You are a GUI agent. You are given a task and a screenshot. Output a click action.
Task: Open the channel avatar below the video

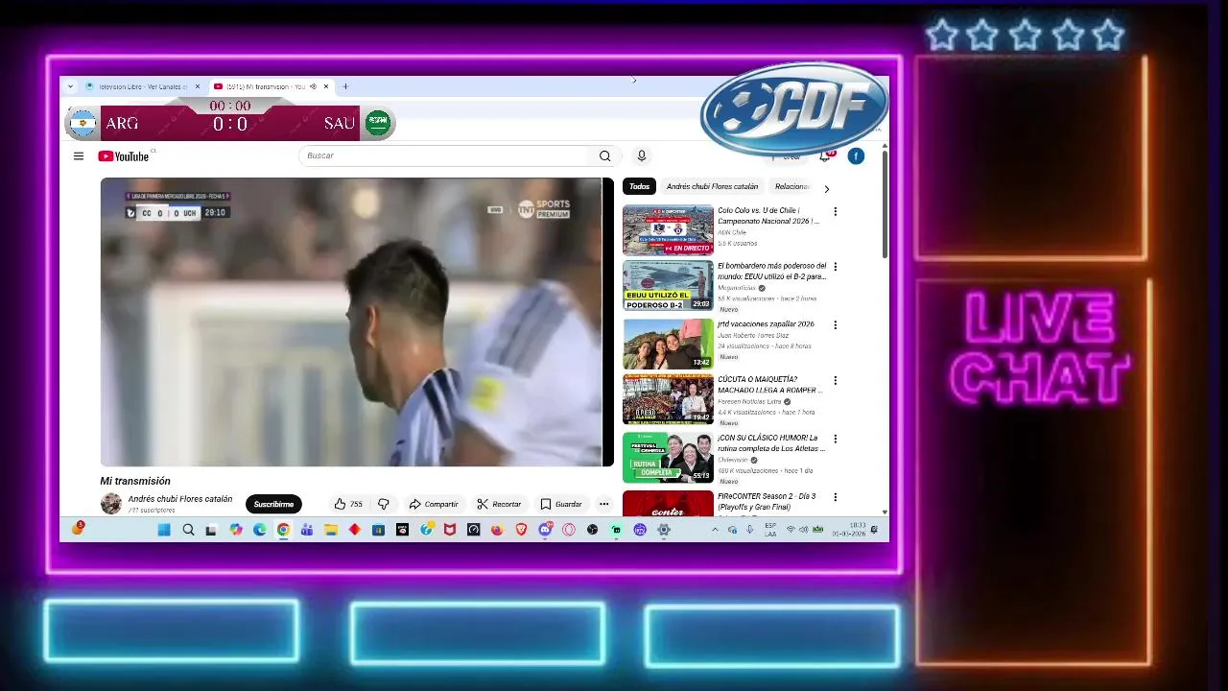point(111,504)
